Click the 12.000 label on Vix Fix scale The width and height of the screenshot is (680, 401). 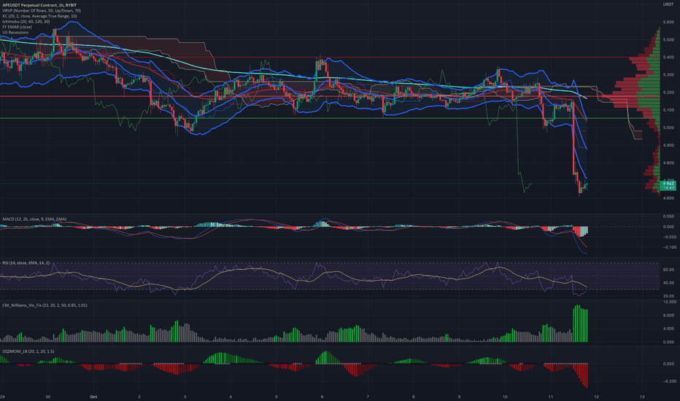click(669, 302)
